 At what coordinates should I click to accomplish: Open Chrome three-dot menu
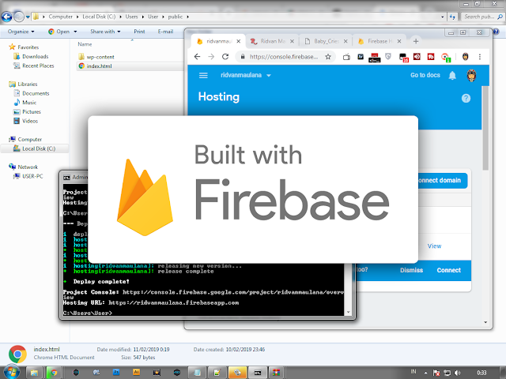point(480,57)
